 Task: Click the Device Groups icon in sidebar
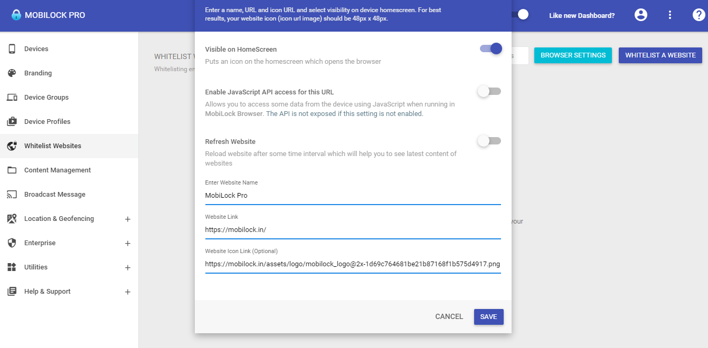coord(12,98)
